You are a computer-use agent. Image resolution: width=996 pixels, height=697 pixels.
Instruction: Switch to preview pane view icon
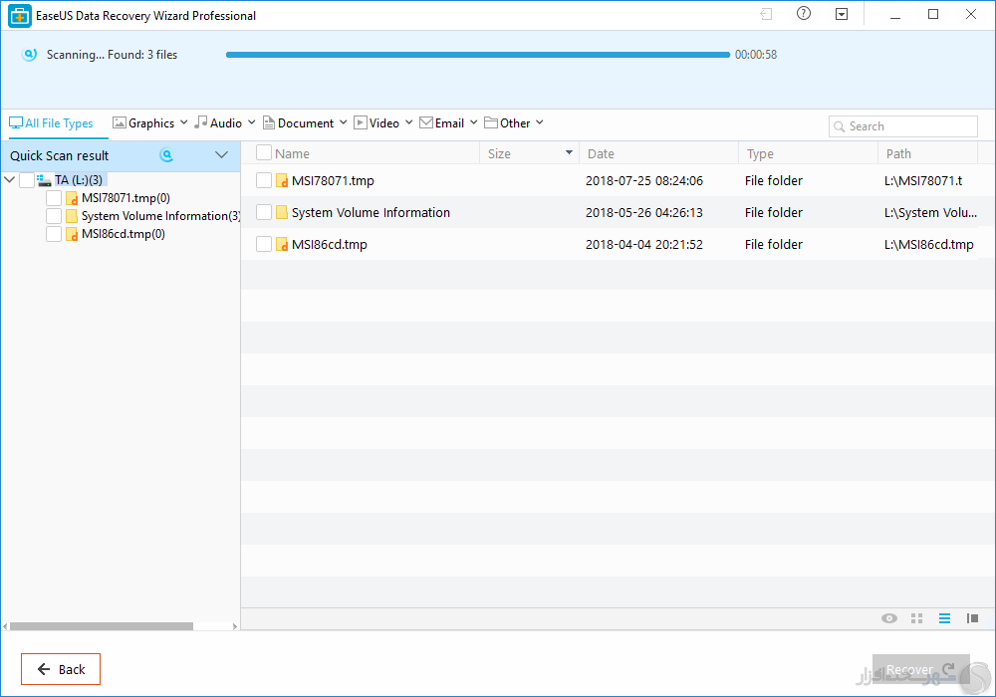[972, 618]
